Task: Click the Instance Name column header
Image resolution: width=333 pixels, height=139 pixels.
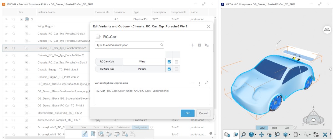Action: [x=46, y=12]
